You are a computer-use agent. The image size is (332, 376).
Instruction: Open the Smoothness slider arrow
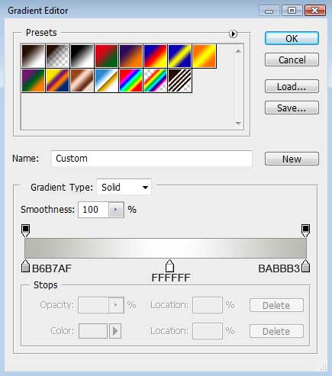[116, 210]
